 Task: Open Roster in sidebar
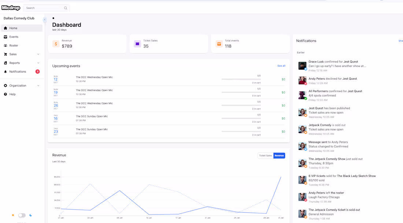point(22,46)
